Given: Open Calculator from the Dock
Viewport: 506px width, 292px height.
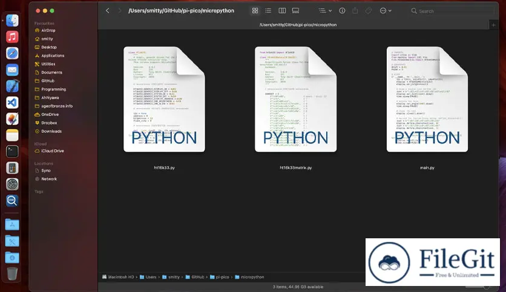Looking at the screenshot, I should (x=12, y=168).
